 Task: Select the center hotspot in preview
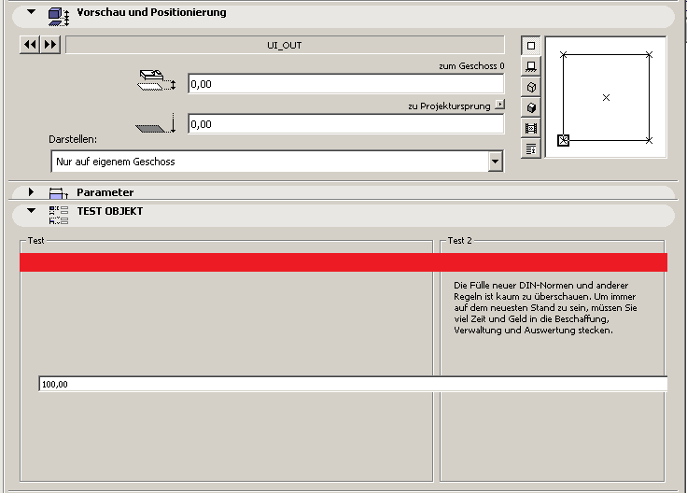[606, 97]
